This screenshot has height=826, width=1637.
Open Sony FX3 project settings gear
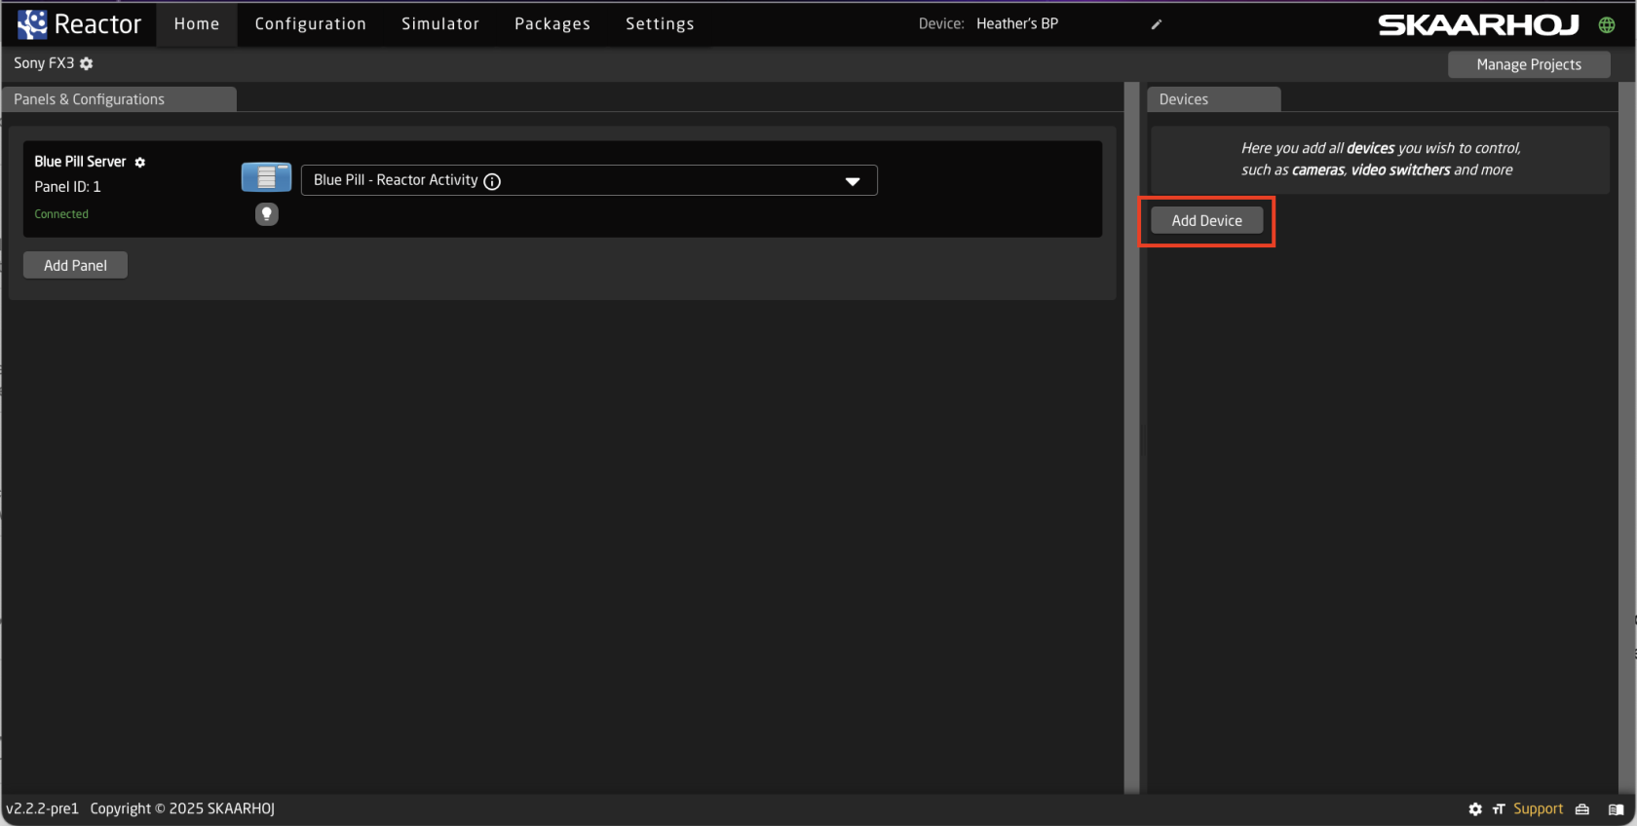pos(87,63)
